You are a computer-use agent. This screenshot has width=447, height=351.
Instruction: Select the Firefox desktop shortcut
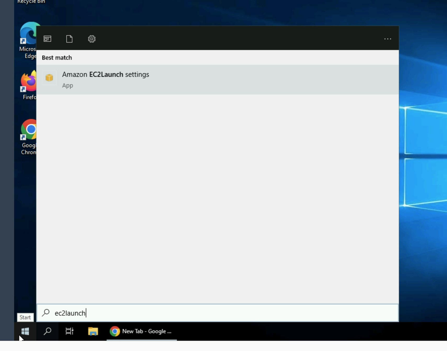(29, 86)
